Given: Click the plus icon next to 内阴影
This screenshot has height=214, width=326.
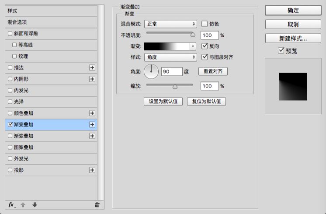Looking at the screenshot, I should click(92, 79).
